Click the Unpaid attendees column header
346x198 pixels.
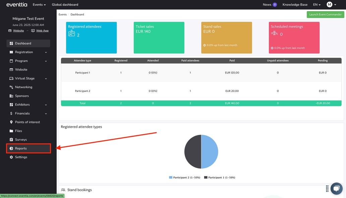pyautogui.click(x=278, y=60)
